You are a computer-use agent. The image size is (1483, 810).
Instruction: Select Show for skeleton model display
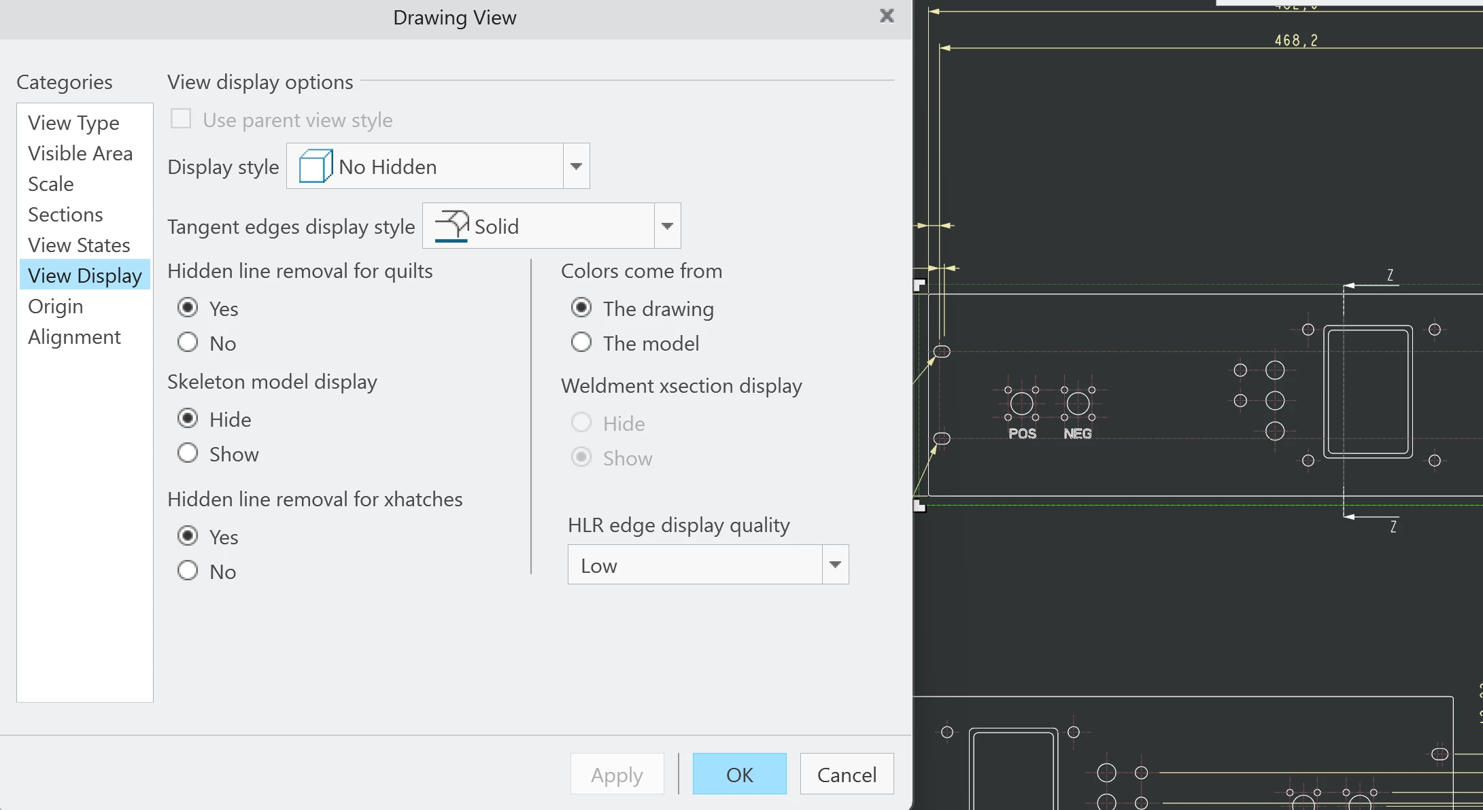tap(188, 453)
